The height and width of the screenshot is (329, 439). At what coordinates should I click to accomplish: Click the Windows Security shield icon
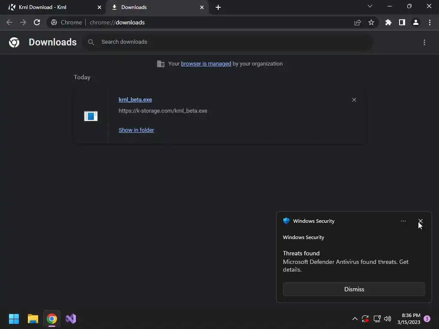[286, 221]
